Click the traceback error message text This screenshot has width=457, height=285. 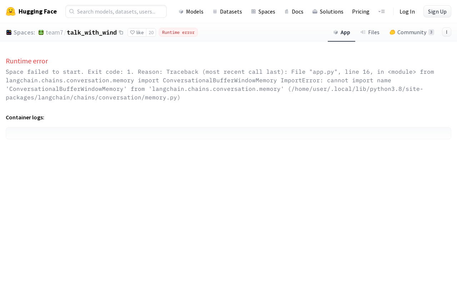point(220,84)
